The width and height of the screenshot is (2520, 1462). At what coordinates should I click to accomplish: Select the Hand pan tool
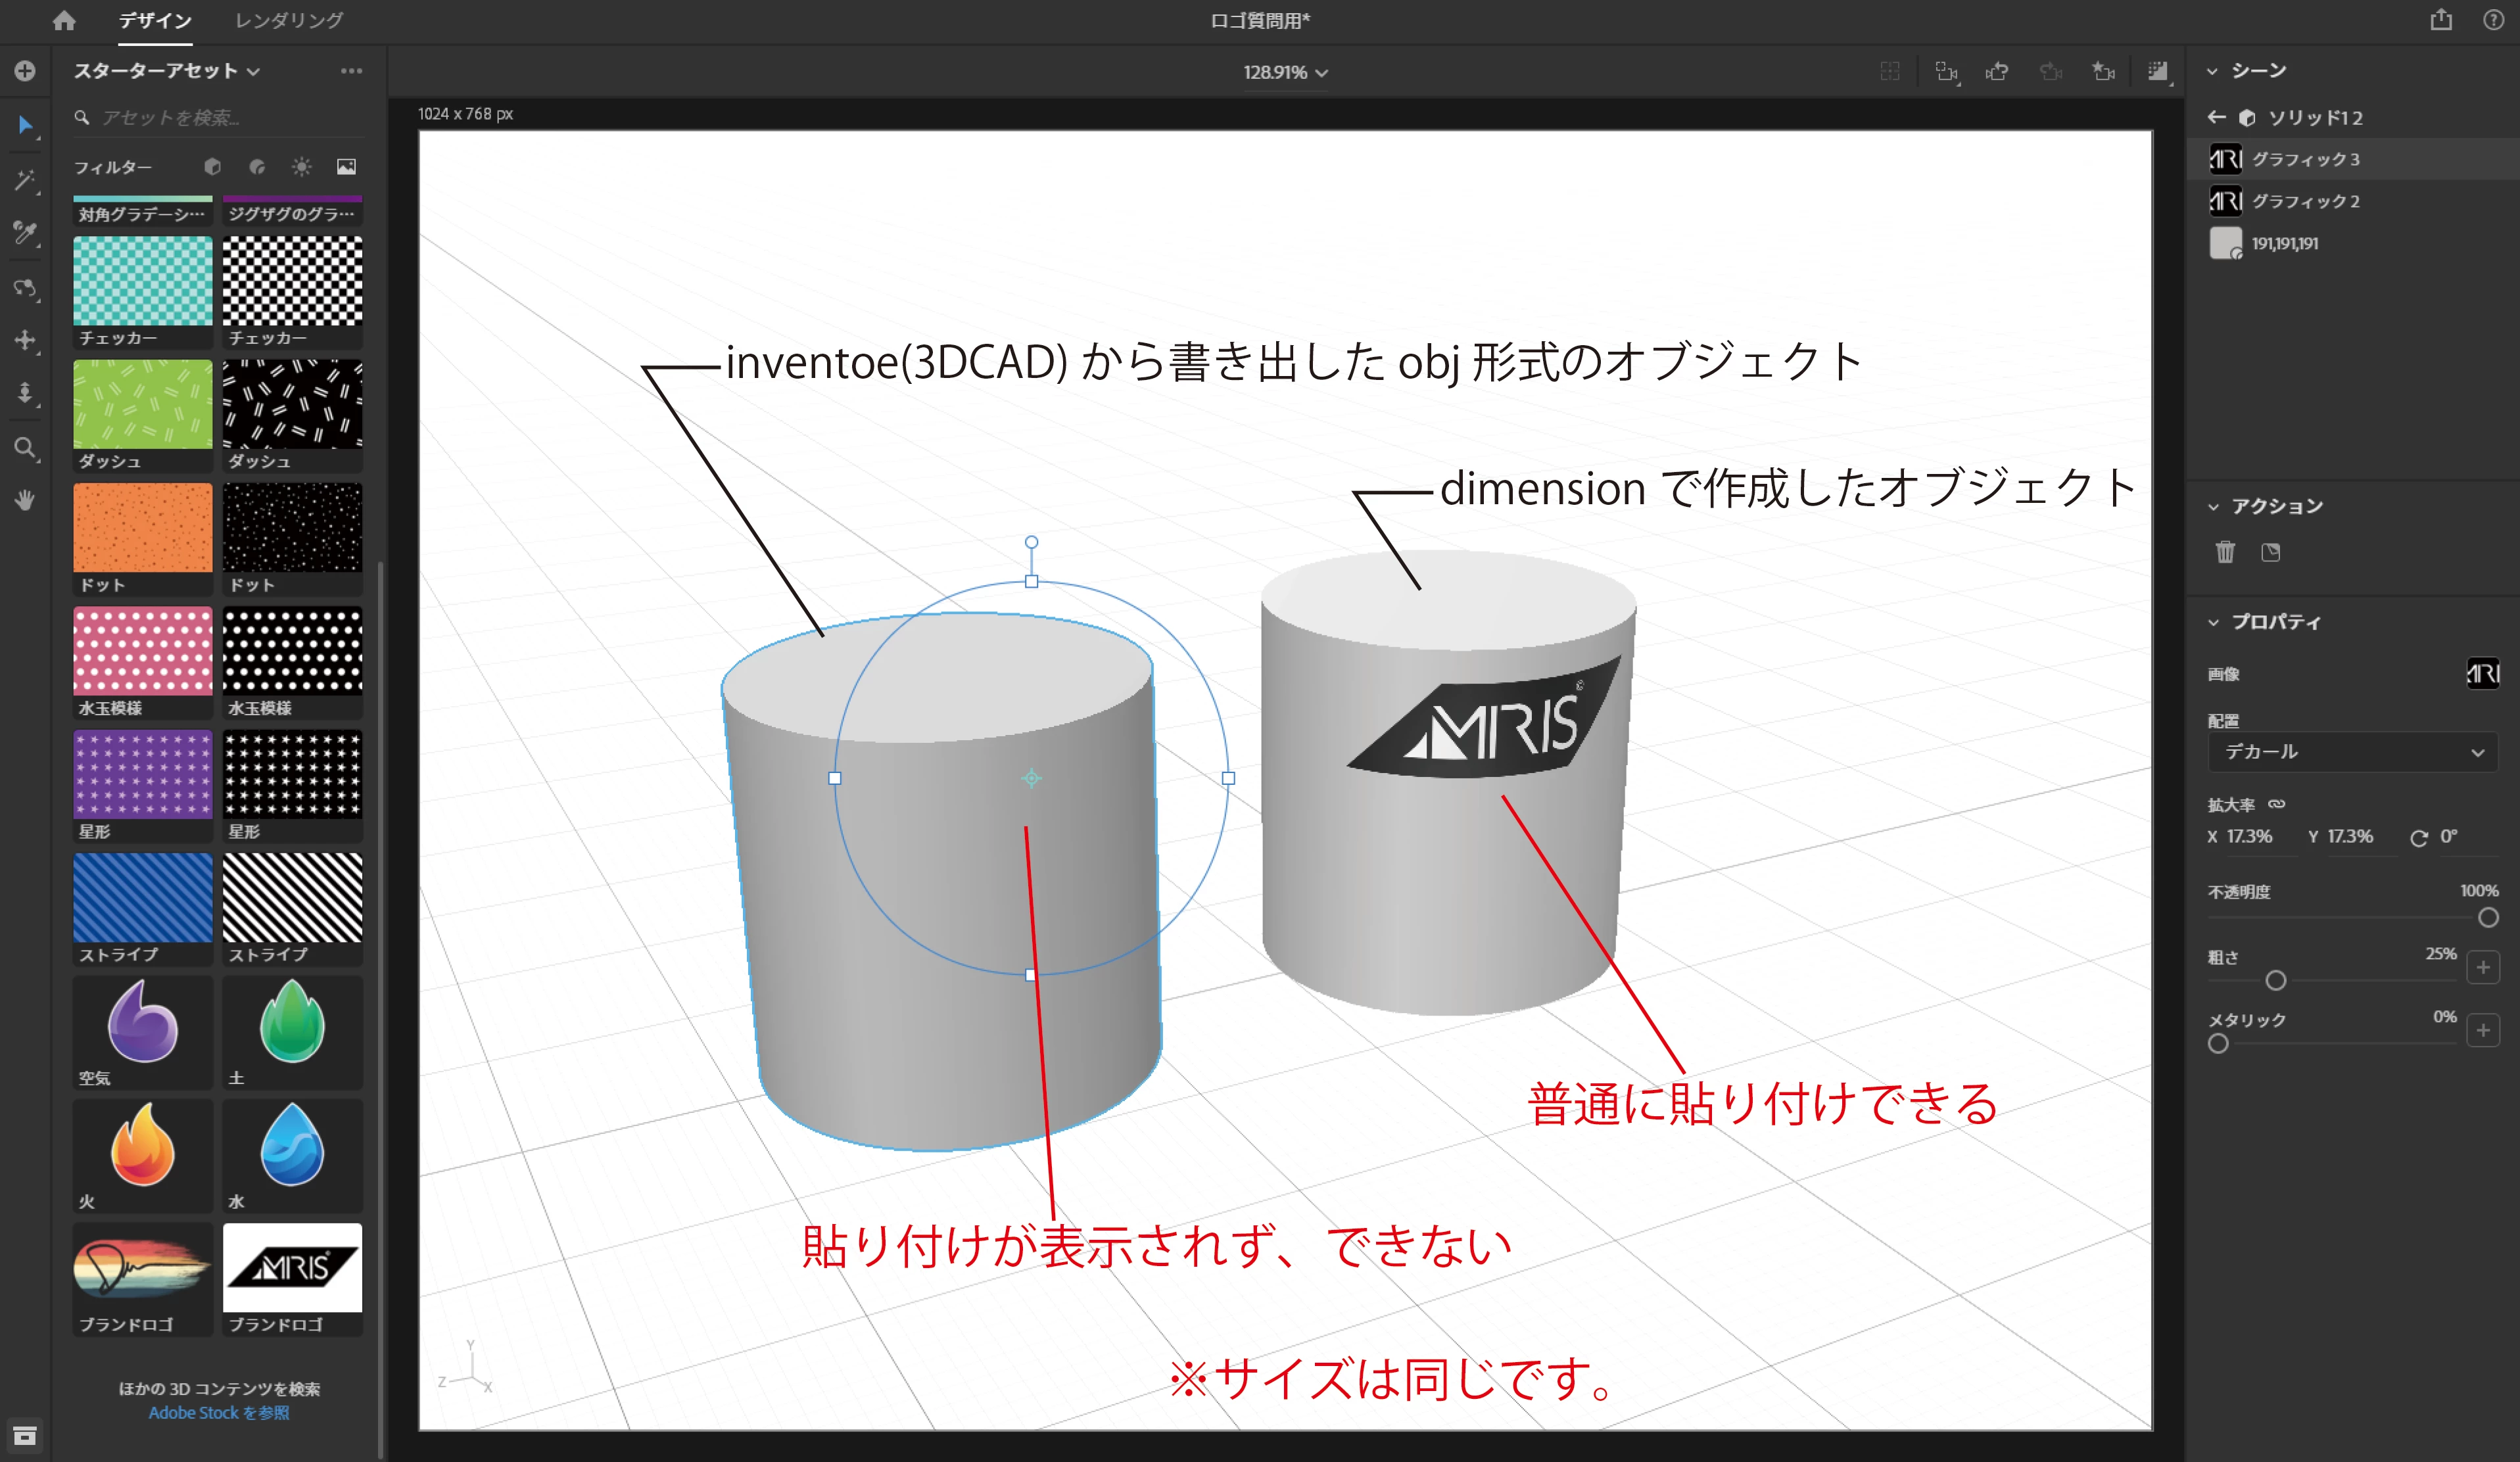tap(25, 500)
